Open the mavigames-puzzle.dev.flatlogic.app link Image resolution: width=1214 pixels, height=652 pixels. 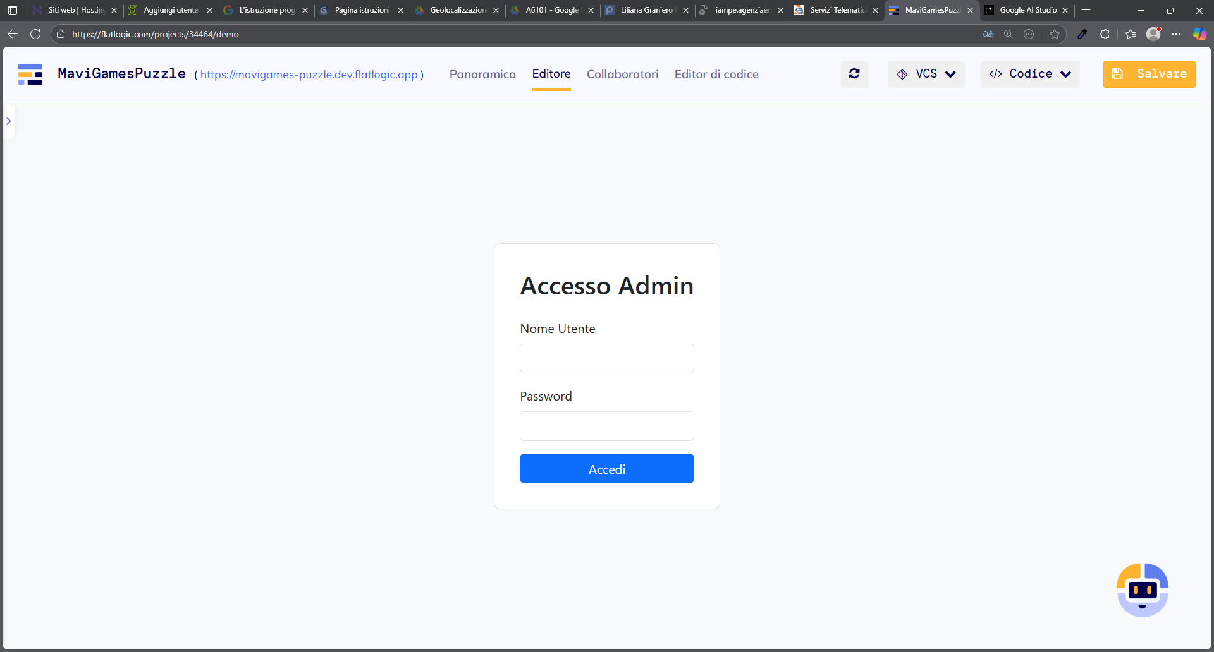pos(309,75)
